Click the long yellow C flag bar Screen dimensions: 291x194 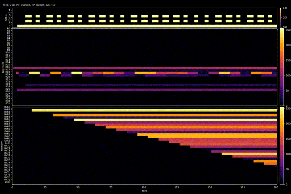pos(147,26)
